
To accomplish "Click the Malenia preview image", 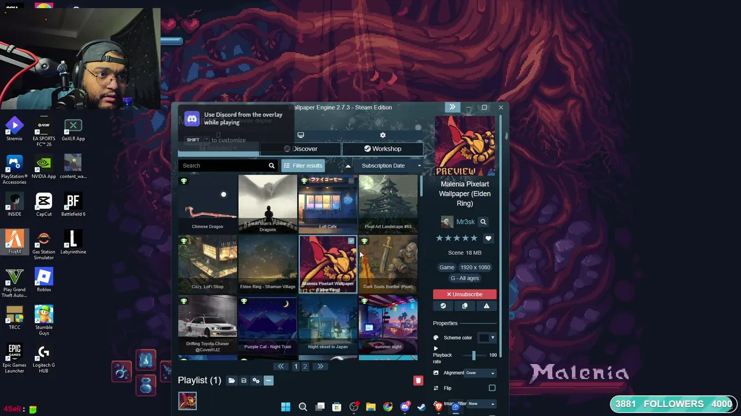I will pos(465,146).
